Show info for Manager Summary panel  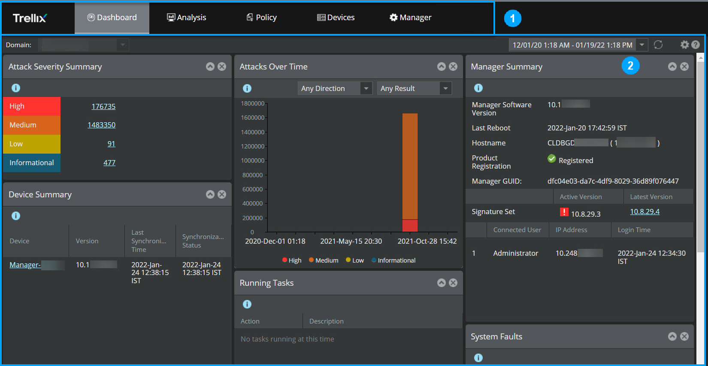(478, 88)
